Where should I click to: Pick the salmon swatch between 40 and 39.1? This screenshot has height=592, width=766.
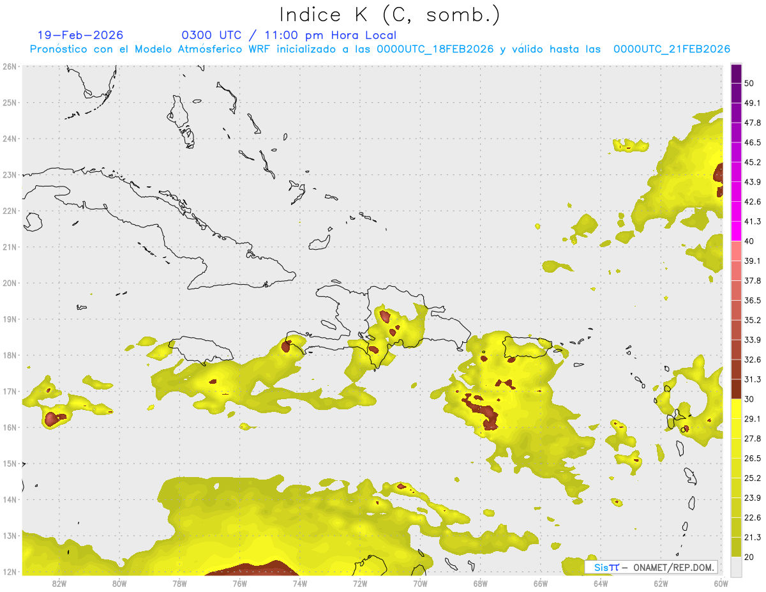[736, 251]
